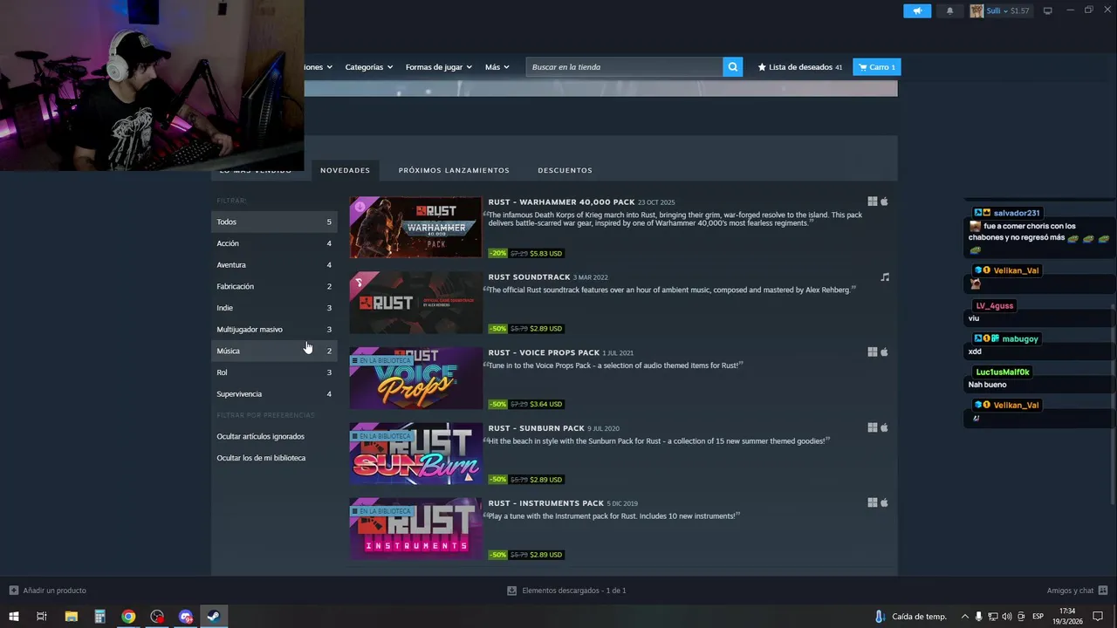Viewport: 1117px width, 628px height.
Task: Open Rust Instruments Pack thumbnail
Action: 415,529
